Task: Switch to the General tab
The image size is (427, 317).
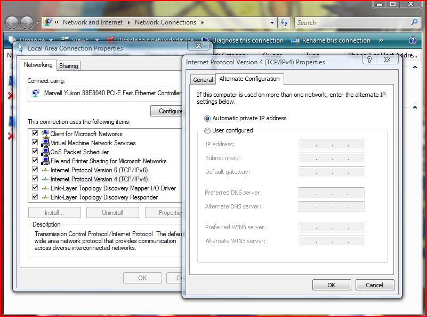Action: (203, 80)
